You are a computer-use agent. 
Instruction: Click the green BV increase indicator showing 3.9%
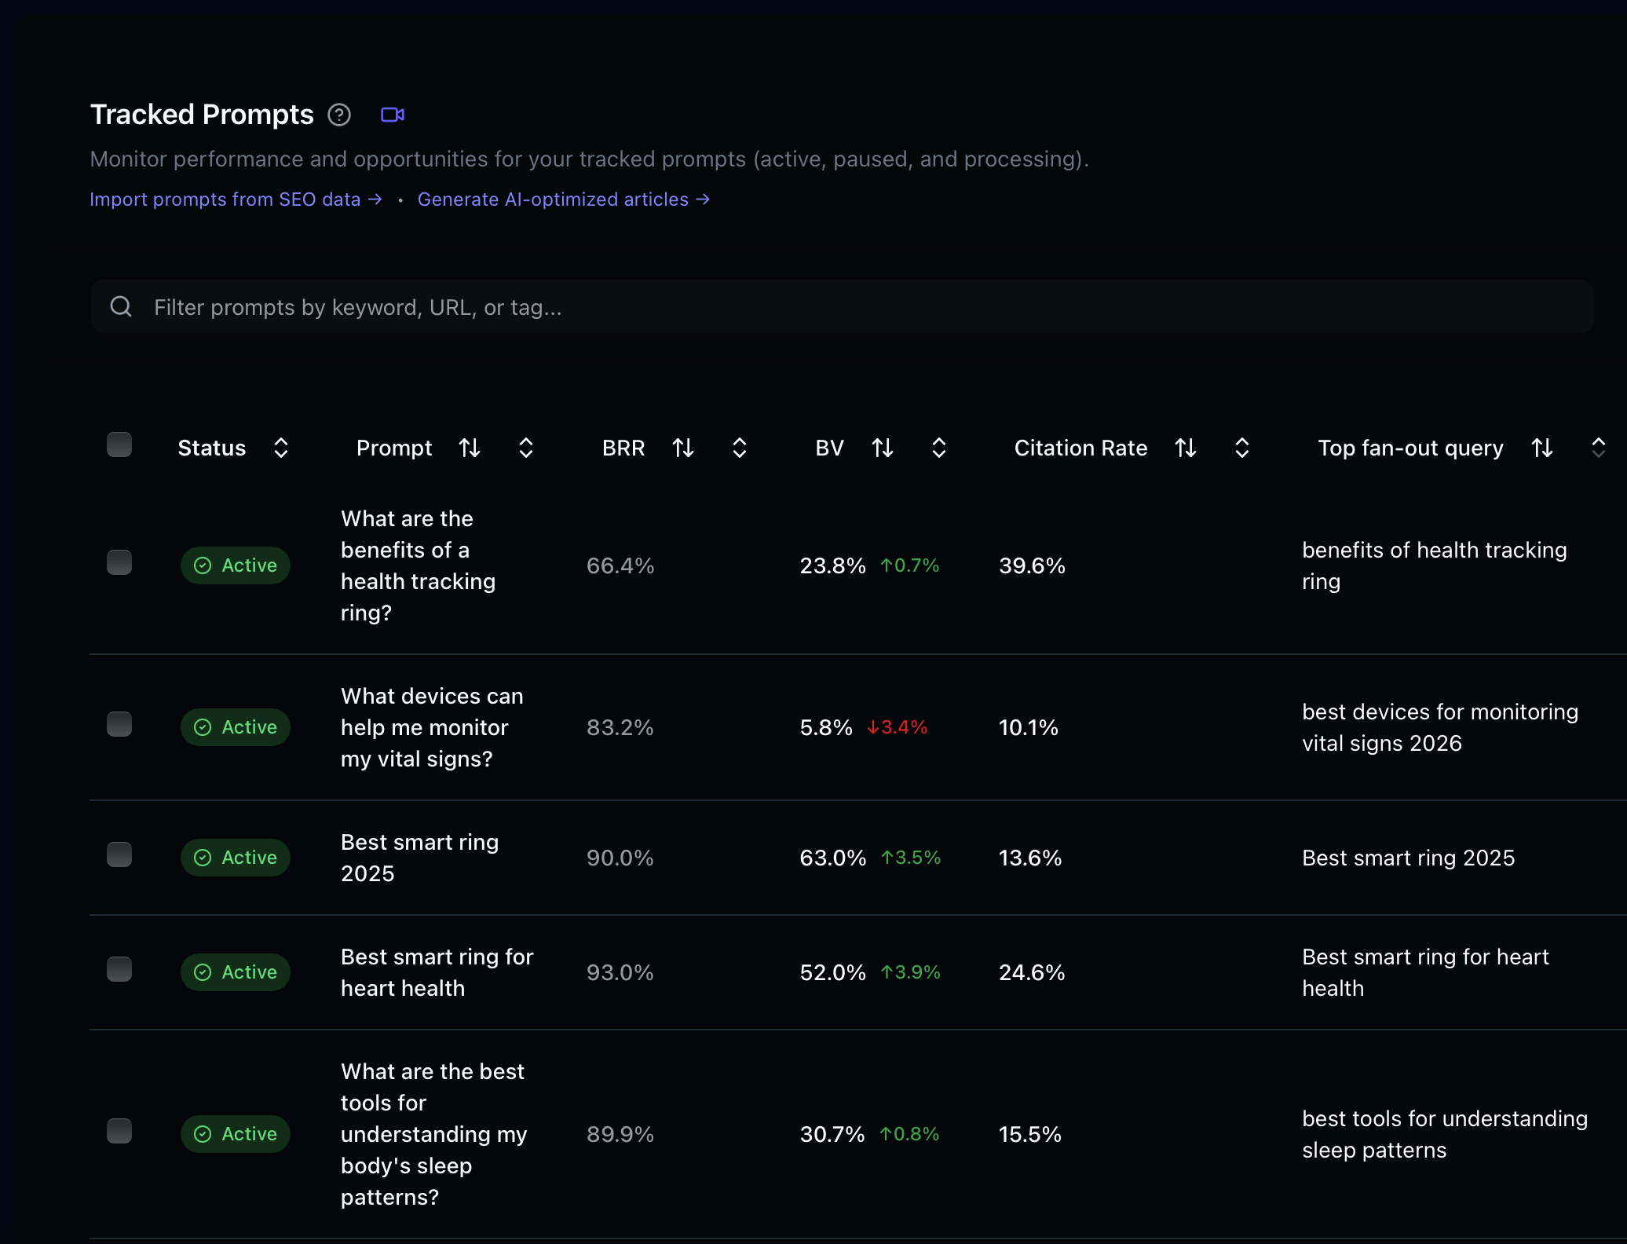(910, 971)
